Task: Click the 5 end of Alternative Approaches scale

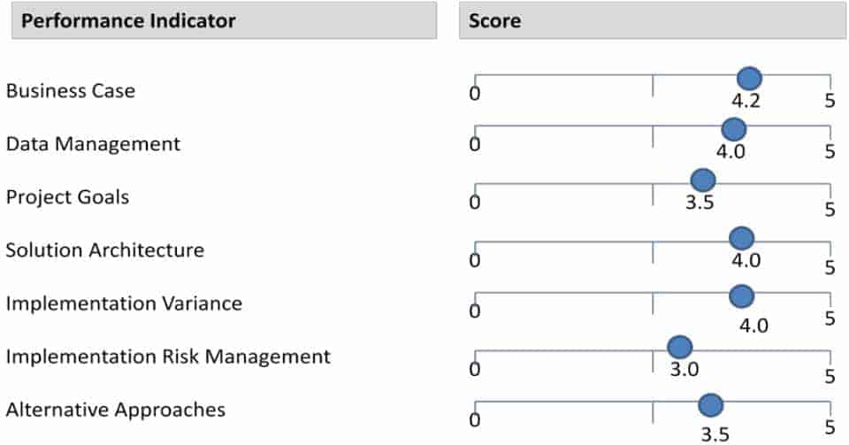Action: pos(830,427)
